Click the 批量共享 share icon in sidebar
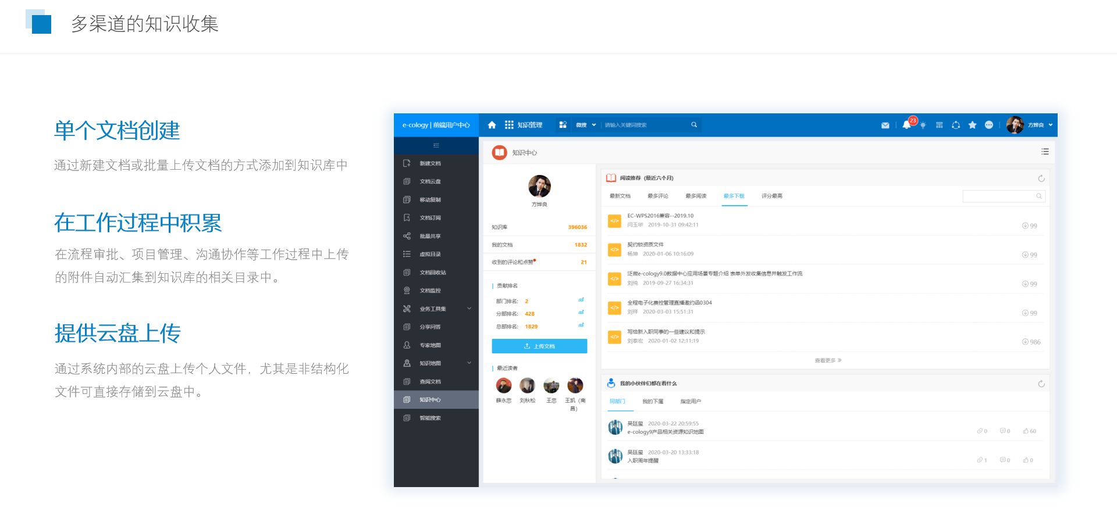Screen dimensions: 1117x508 click(407, 236)
